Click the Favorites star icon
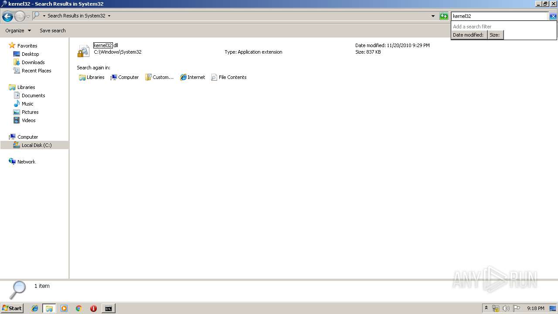 [12, 45]
